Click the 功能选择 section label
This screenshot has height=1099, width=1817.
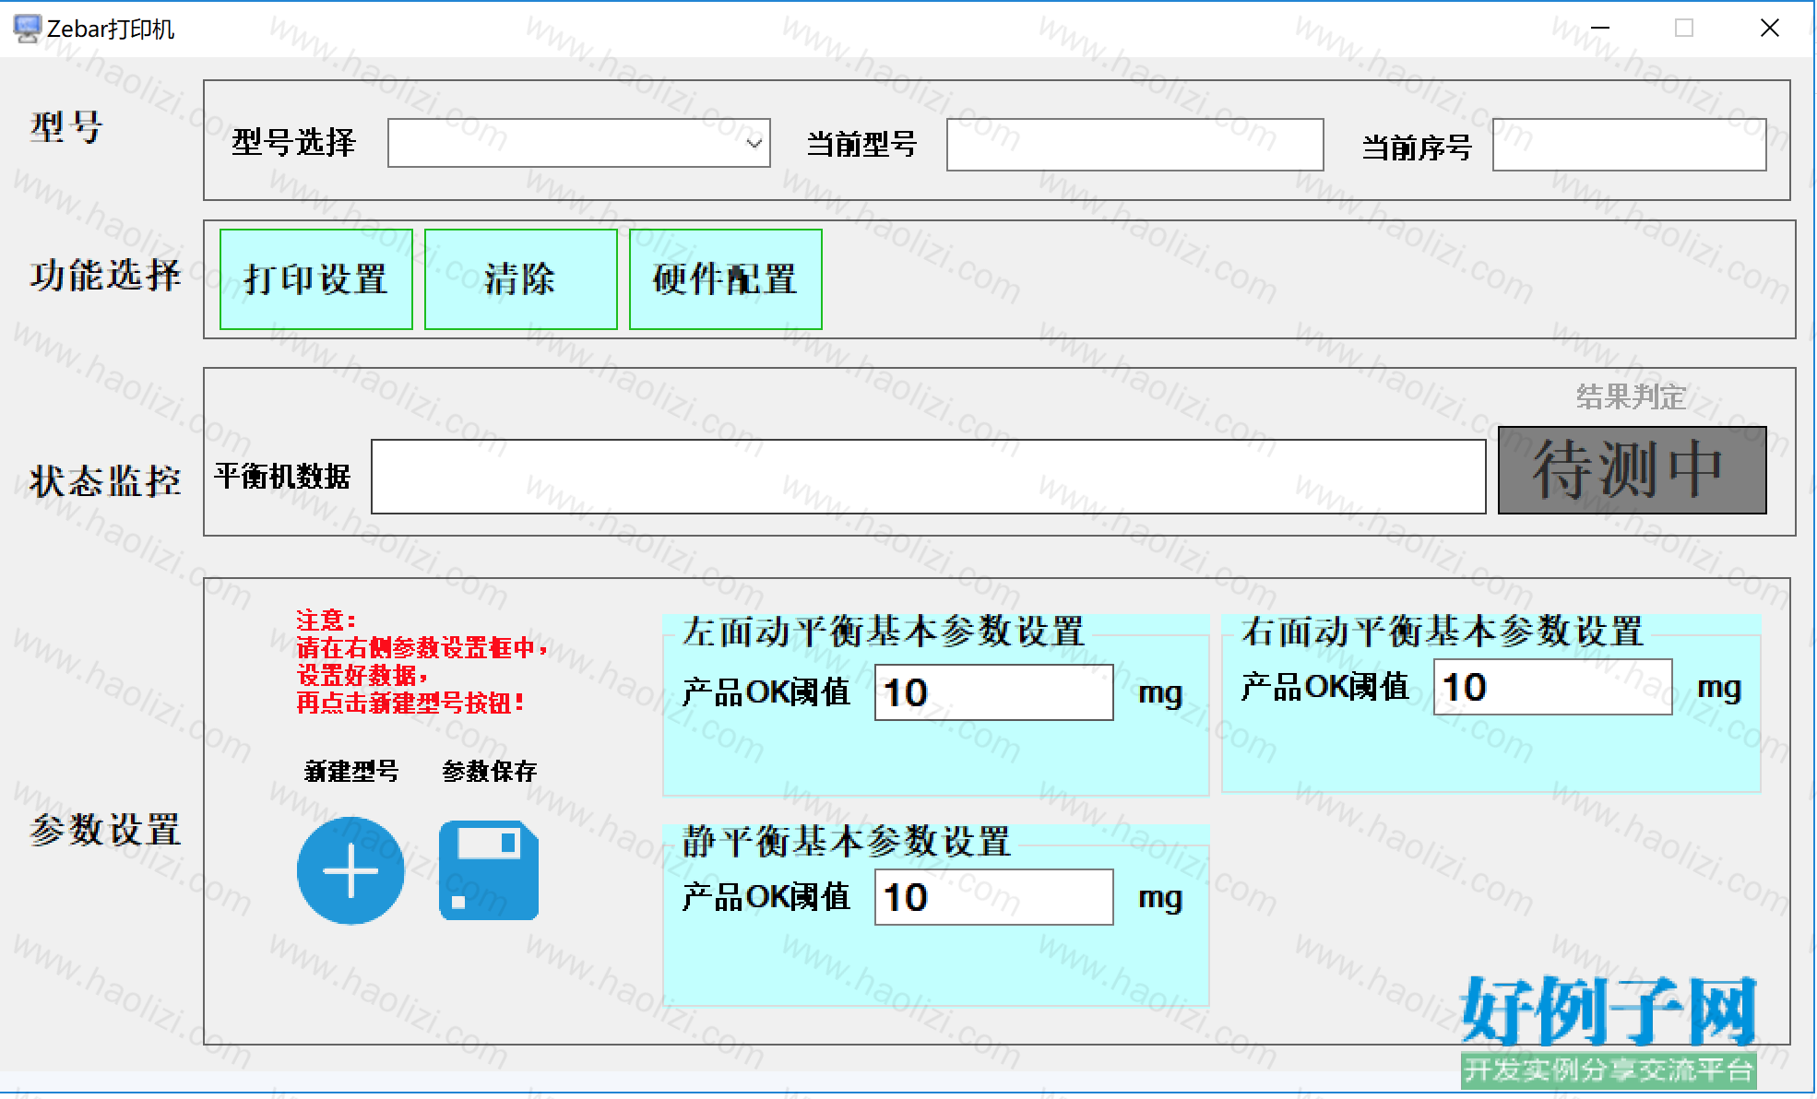[x=105, y=276]
